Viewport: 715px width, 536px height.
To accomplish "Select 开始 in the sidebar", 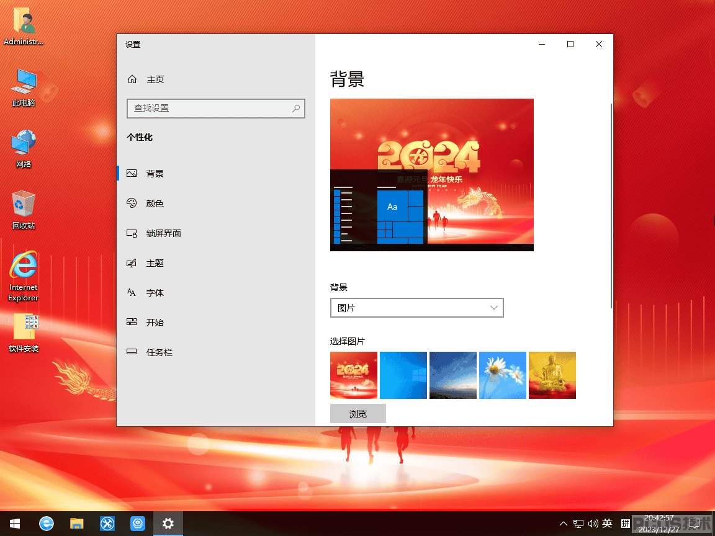I will pos(216,322).
